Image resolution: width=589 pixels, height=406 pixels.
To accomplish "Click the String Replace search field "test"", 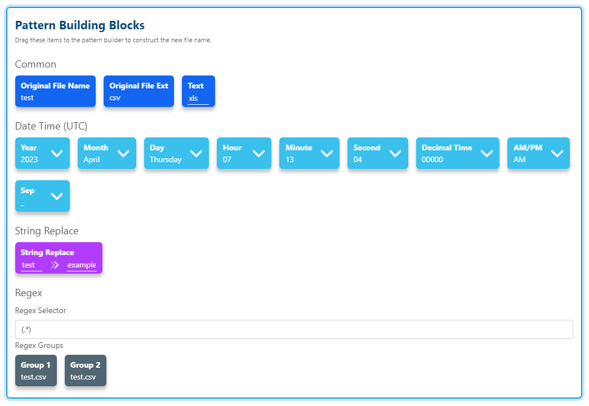I will [31, 265].
